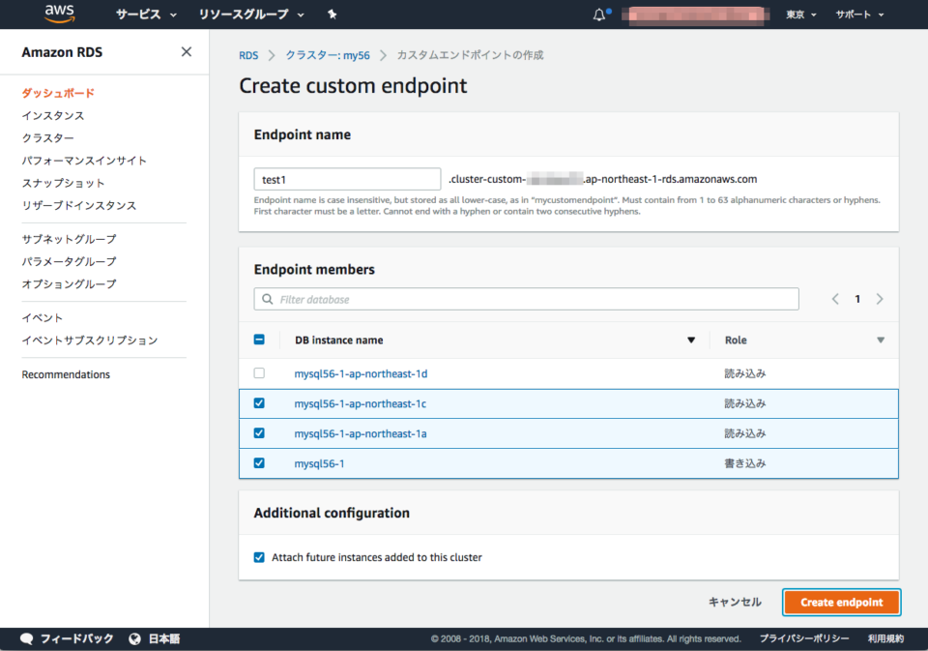Open the 利用規約 footer link
The image size is (928, 651).
pyautogui.click(x=886, y=638)
